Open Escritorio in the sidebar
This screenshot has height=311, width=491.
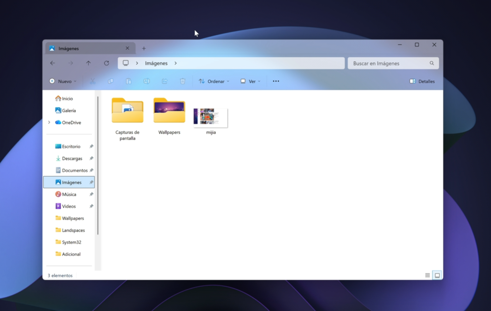click(71, 146)
